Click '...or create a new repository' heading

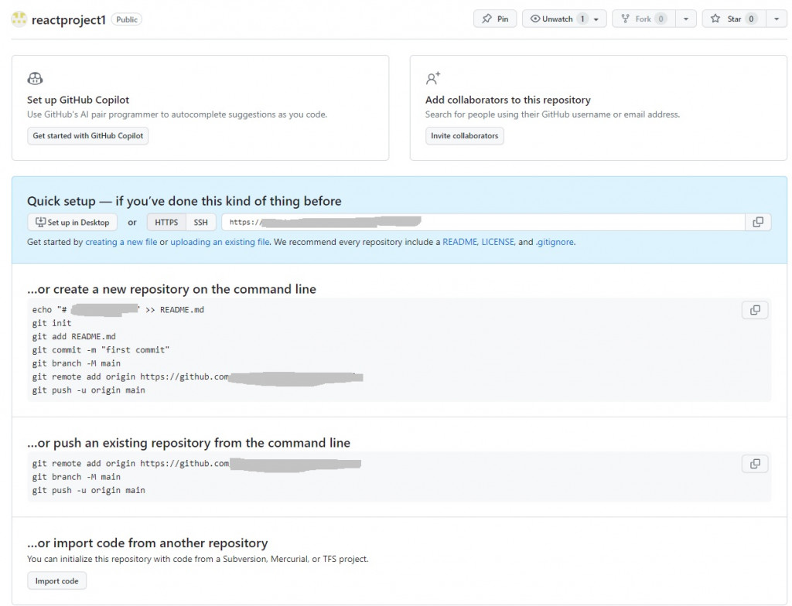[172, 289]
